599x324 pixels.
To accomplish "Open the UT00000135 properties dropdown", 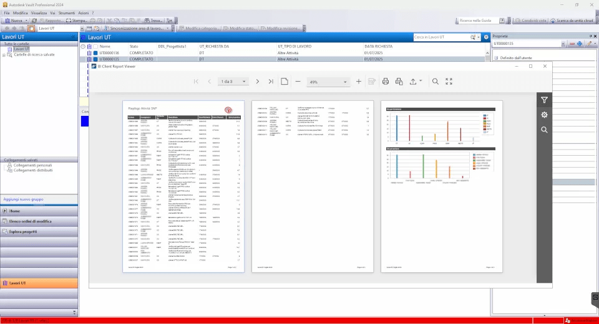I will 563,44.
